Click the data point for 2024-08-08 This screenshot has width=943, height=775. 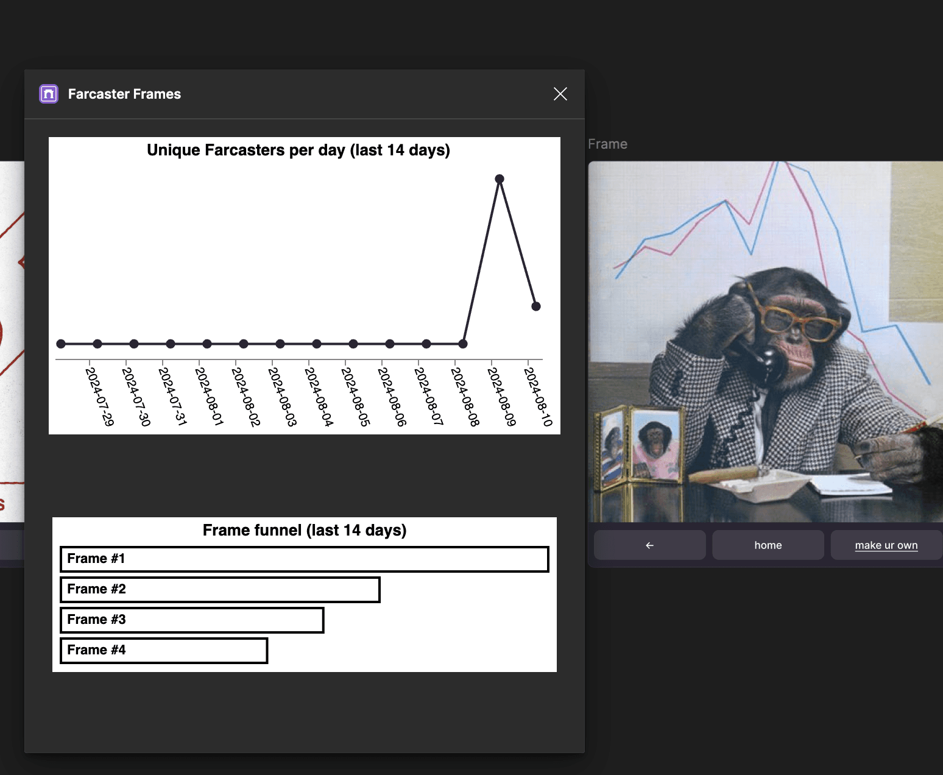click(x=463, y=344)
